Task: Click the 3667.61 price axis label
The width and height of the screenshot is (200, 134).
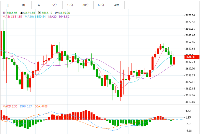Action: [190, 29]
